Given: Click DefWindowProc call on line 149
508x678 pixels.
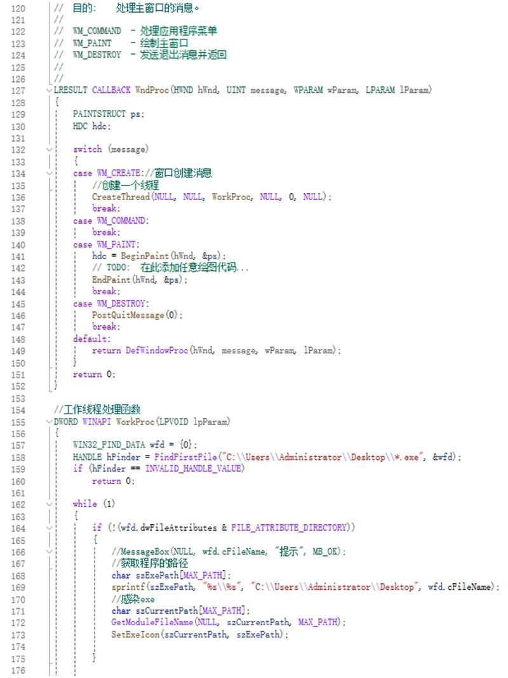Looking at the screenshot, I should pyautogui.click(x=157, y=350).
